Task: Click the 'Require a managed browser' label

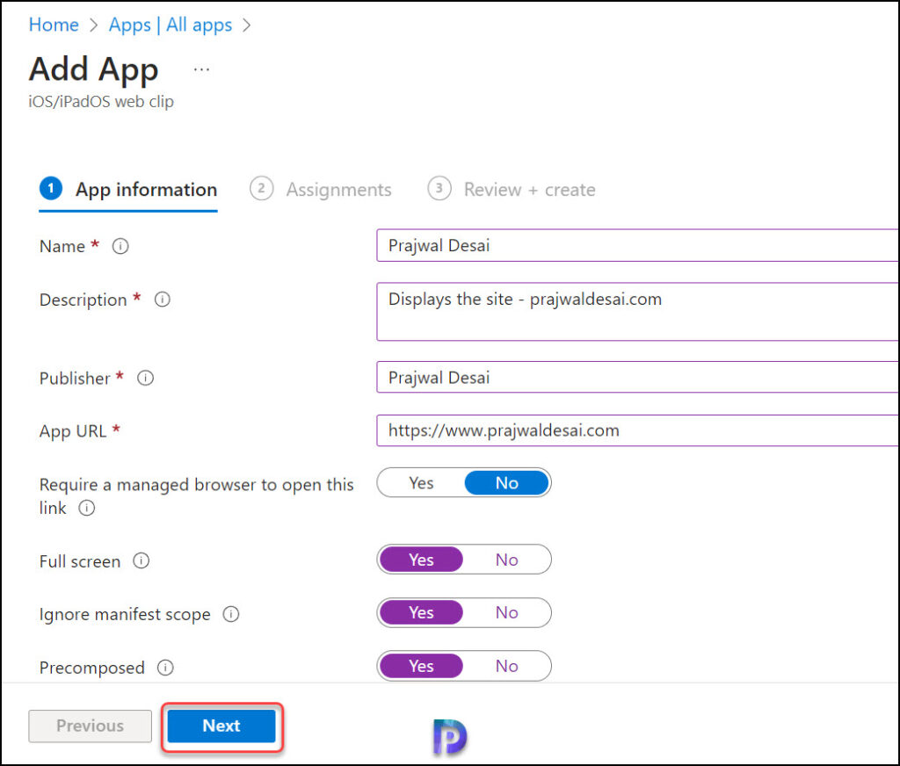Action: [196, 495]
